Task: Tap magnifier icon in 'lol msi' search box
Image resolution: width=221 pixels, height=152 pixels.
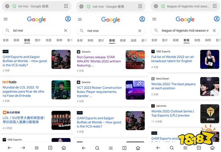Action: [8, 30]
